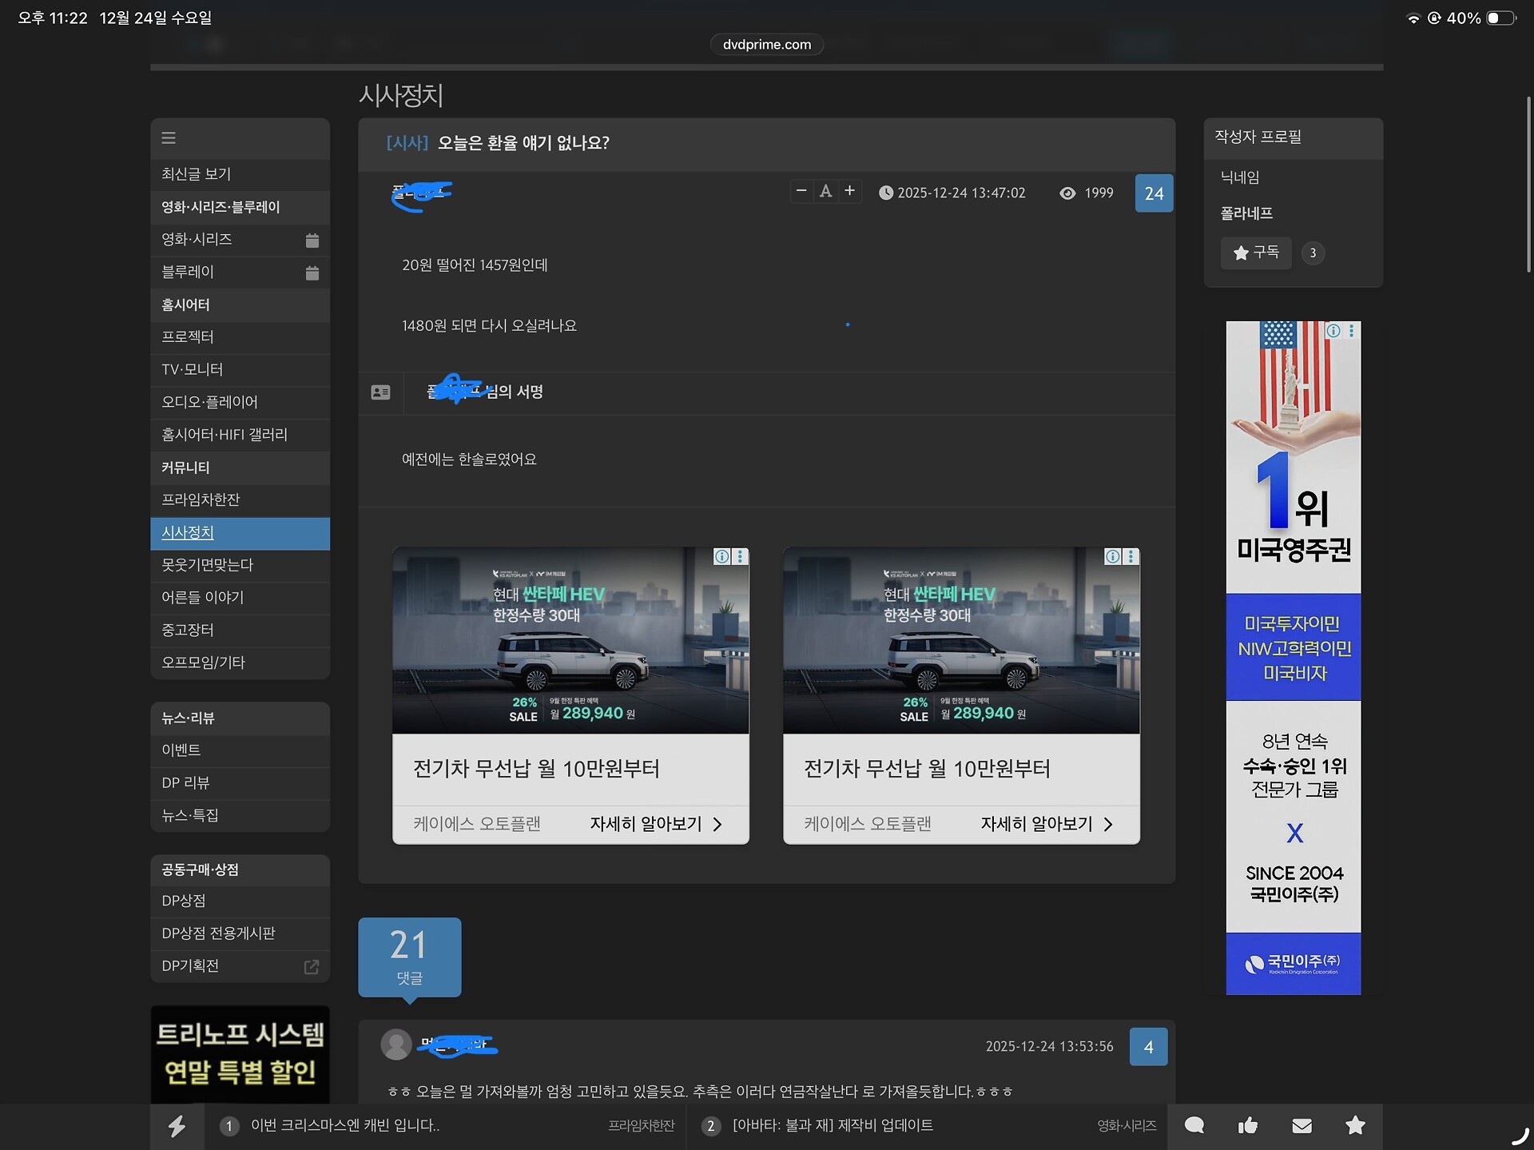Click the speech bubble comment icon in the bottom bar
The height and width of the screenshot is (1150, 1534).
click(x=1194, y=1126)
